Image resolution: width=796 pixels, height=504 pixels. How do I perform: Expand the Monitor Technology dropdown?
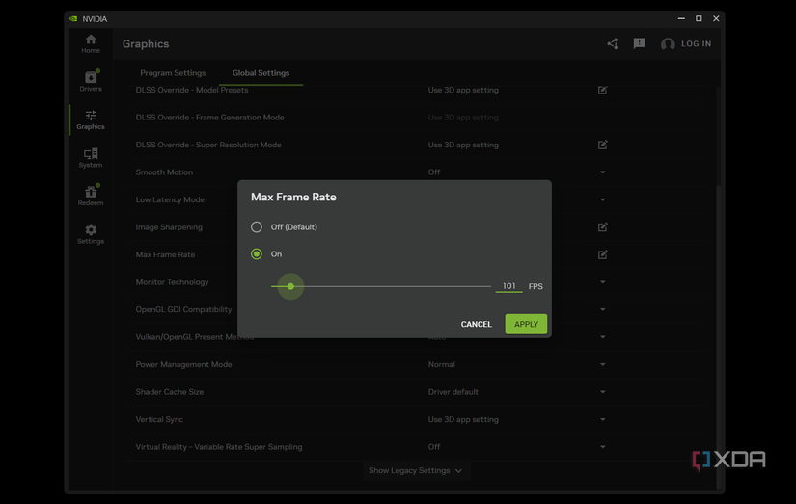click(x=603, y=282)
